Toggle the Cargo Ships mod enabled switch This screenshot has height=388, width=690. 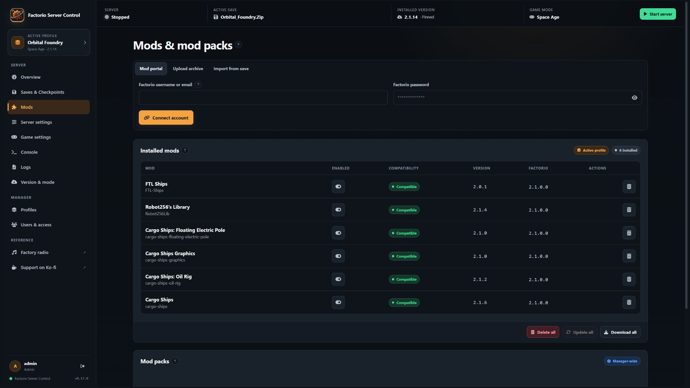point(338,302)
